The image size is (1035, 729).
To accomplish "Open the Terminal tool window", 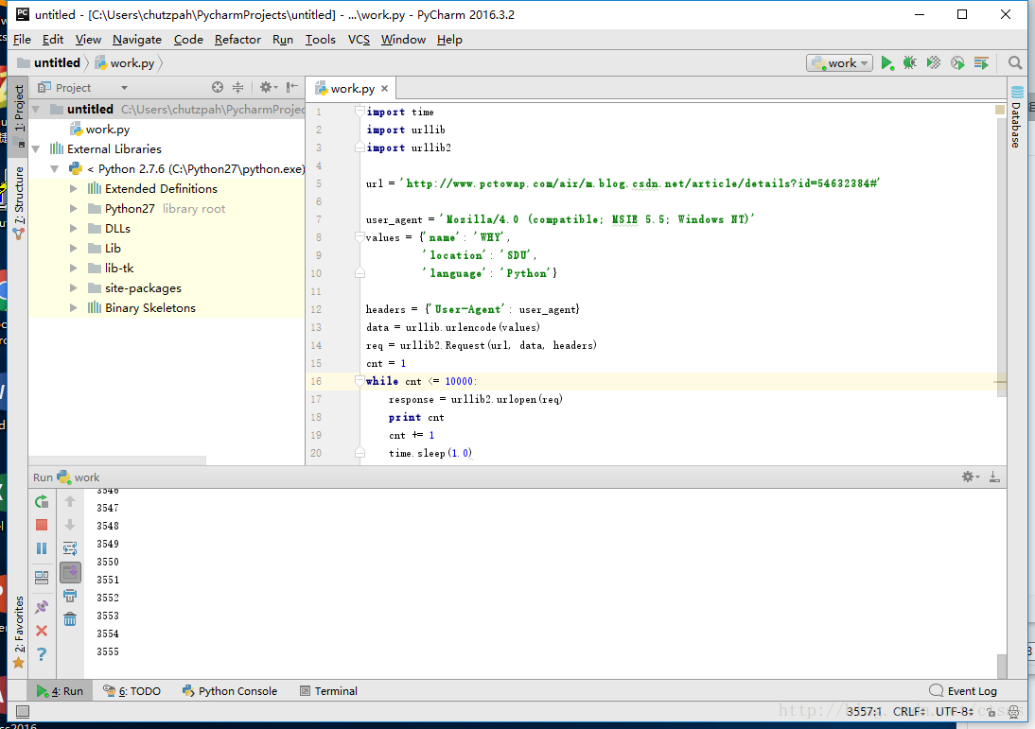I will [328, 691].
